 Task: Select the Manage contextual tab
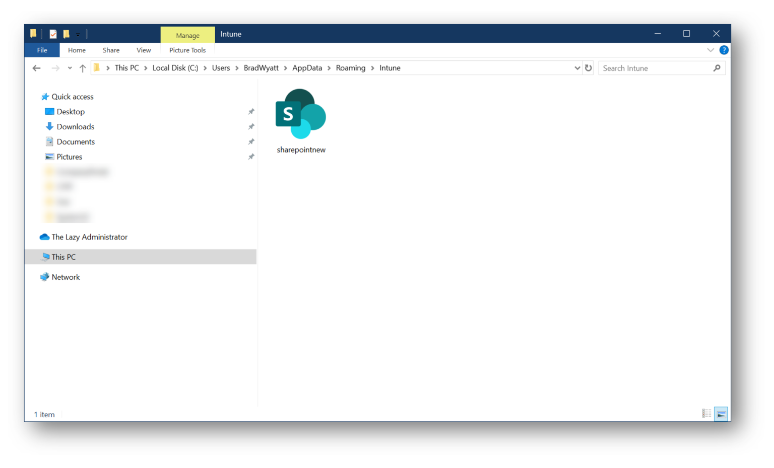click(x=187, y=35)
